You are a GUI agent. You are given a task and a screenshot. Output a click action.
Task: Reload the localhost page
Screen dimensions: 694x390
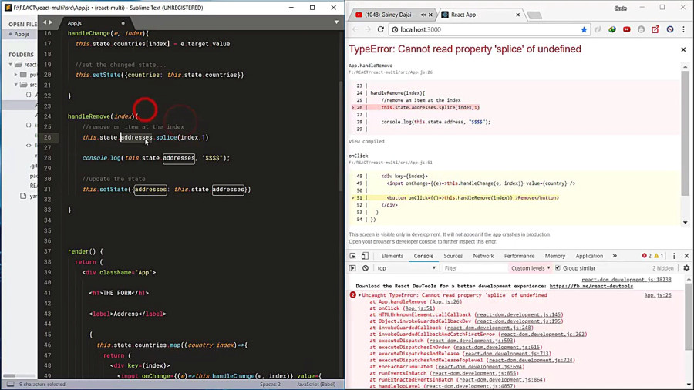[x=381, y=29]
